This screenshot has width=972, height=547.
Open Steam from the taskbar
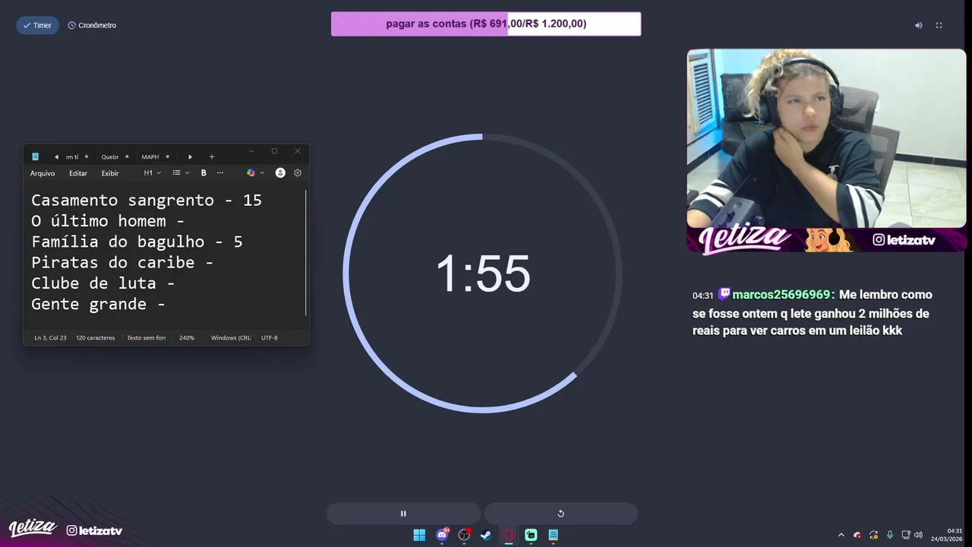coord(486,535)
